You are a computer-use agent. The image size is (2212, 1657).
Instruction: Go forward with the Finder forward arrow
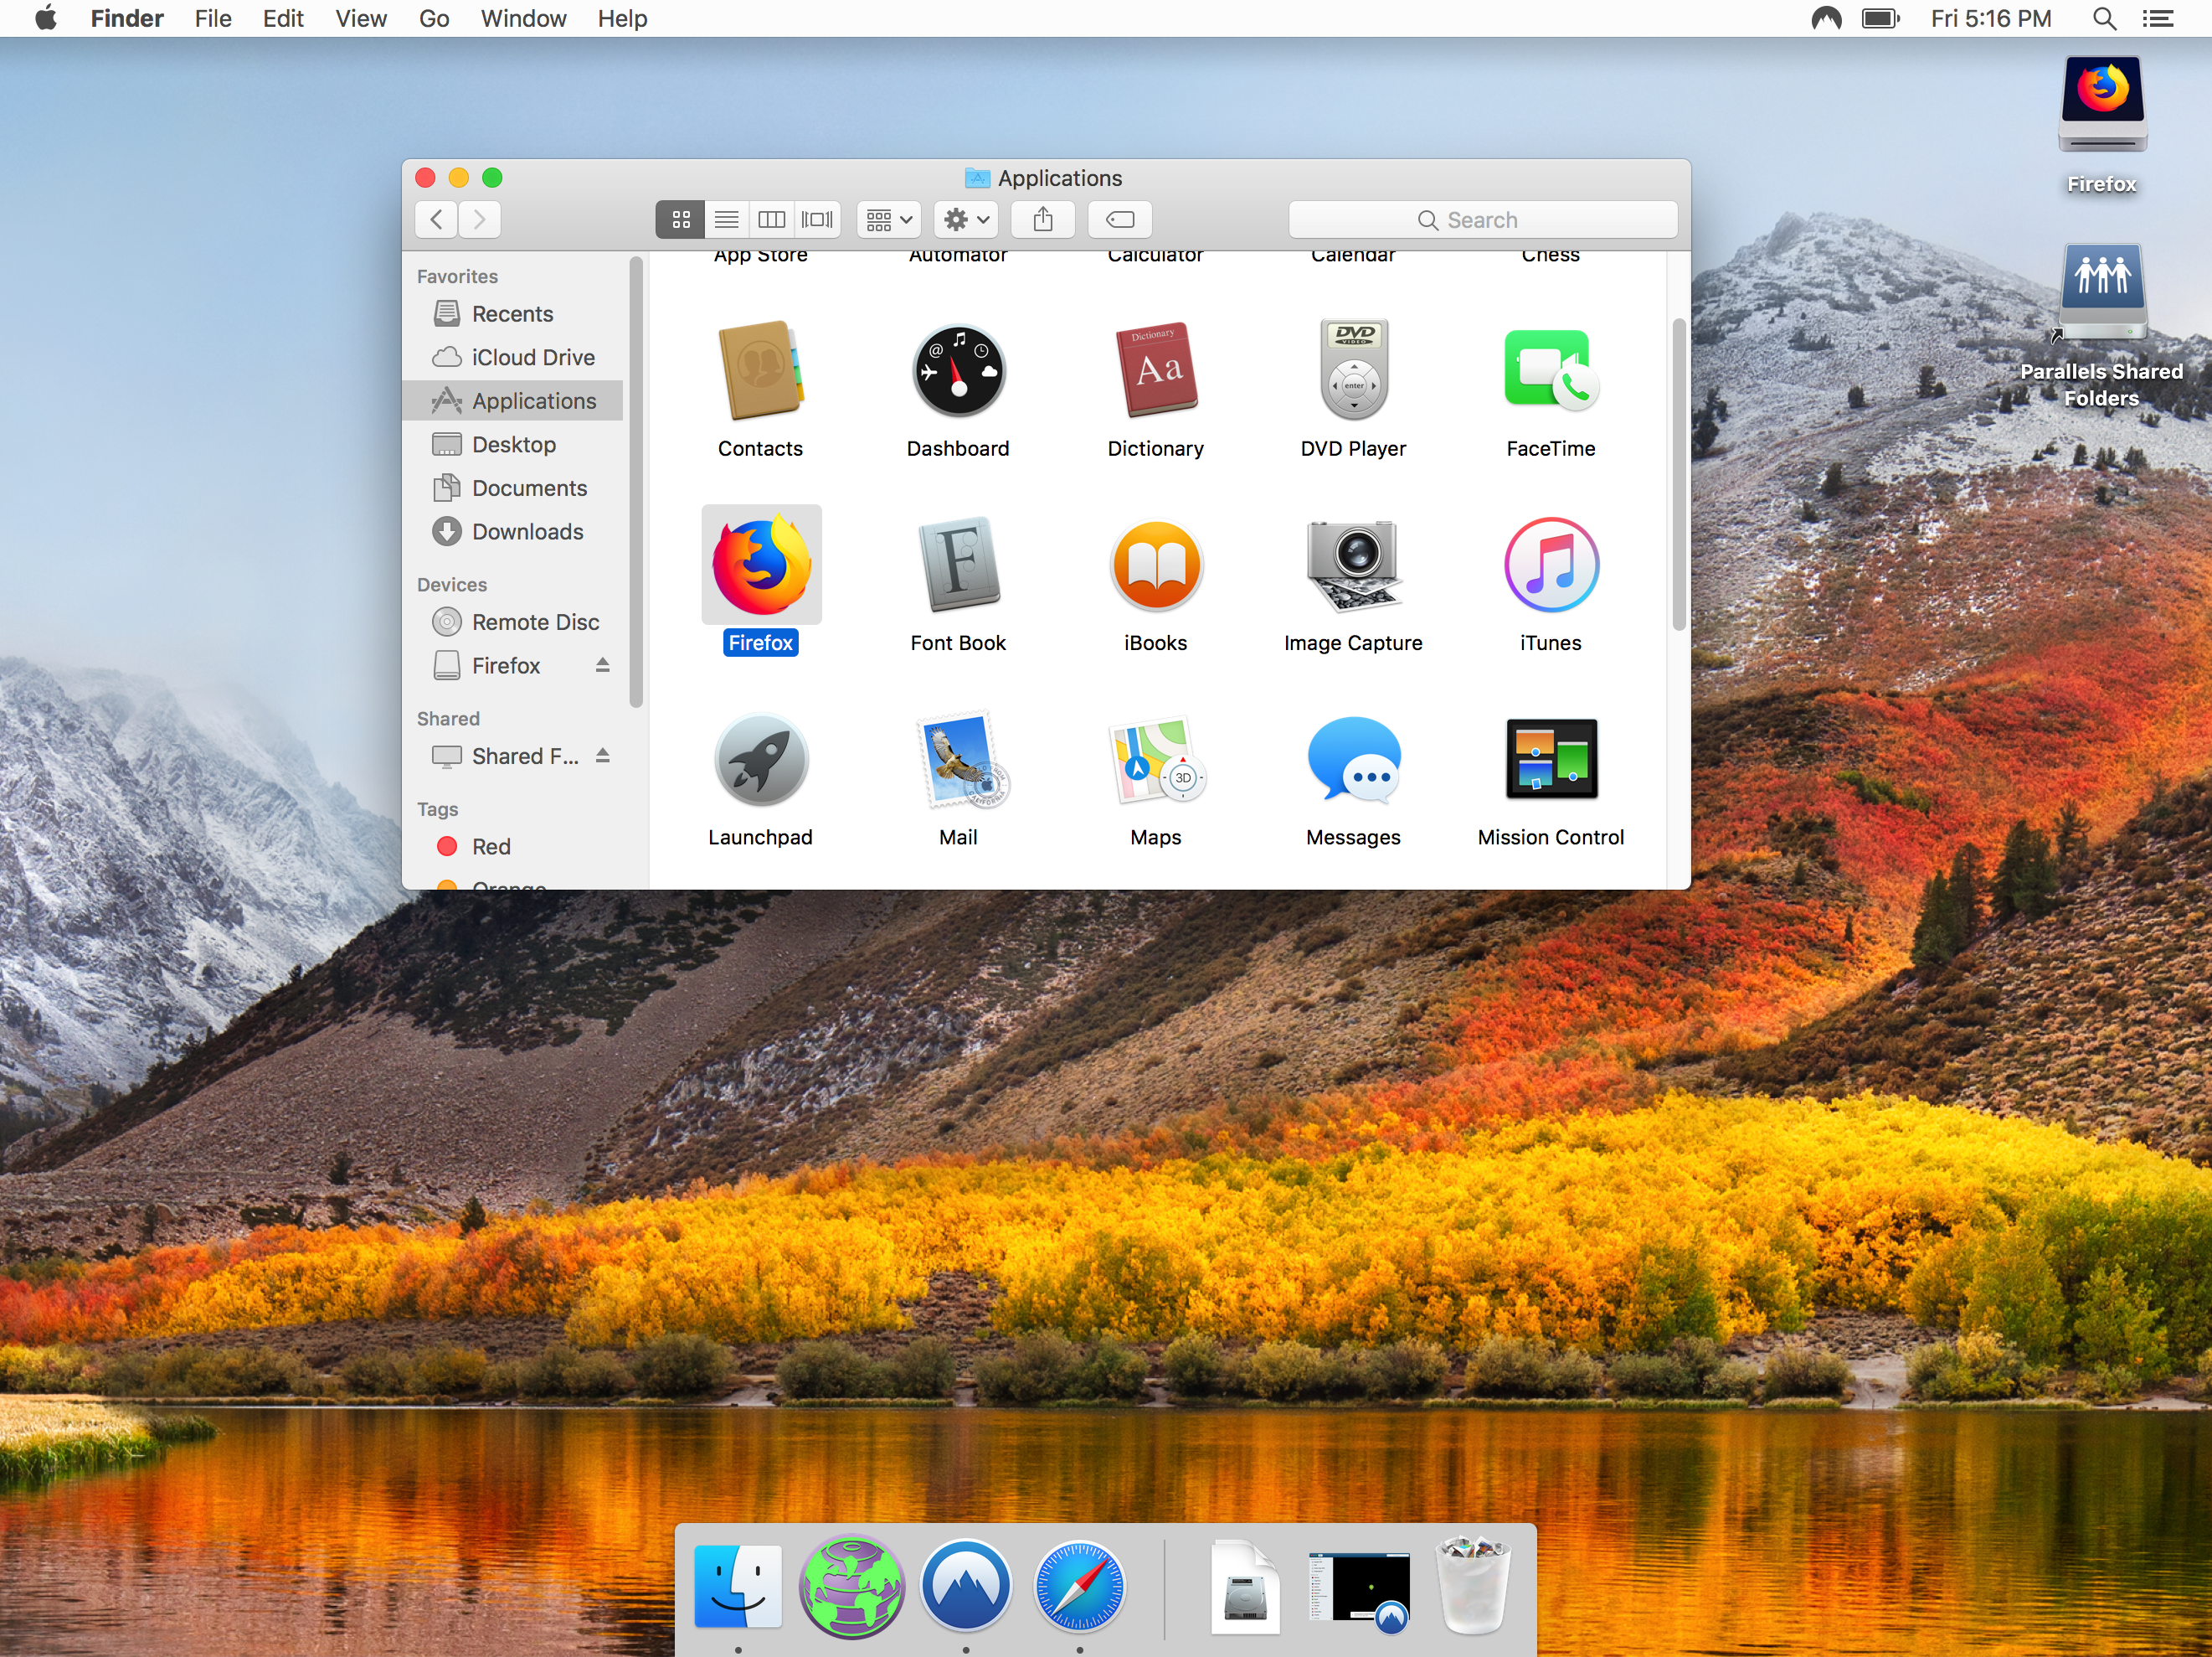pos(479,219)
